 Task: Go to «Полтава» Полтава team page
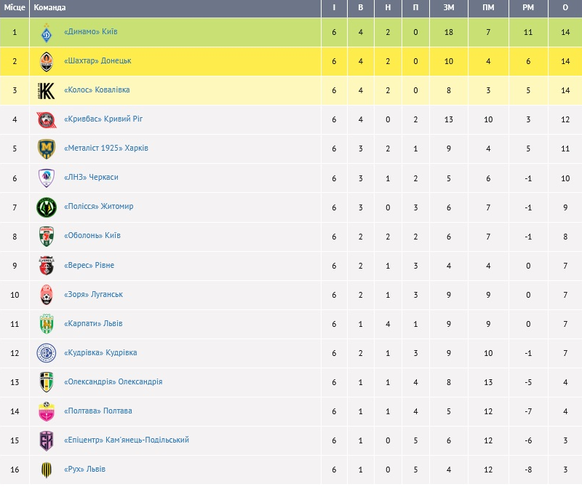(x=98, y=411)
